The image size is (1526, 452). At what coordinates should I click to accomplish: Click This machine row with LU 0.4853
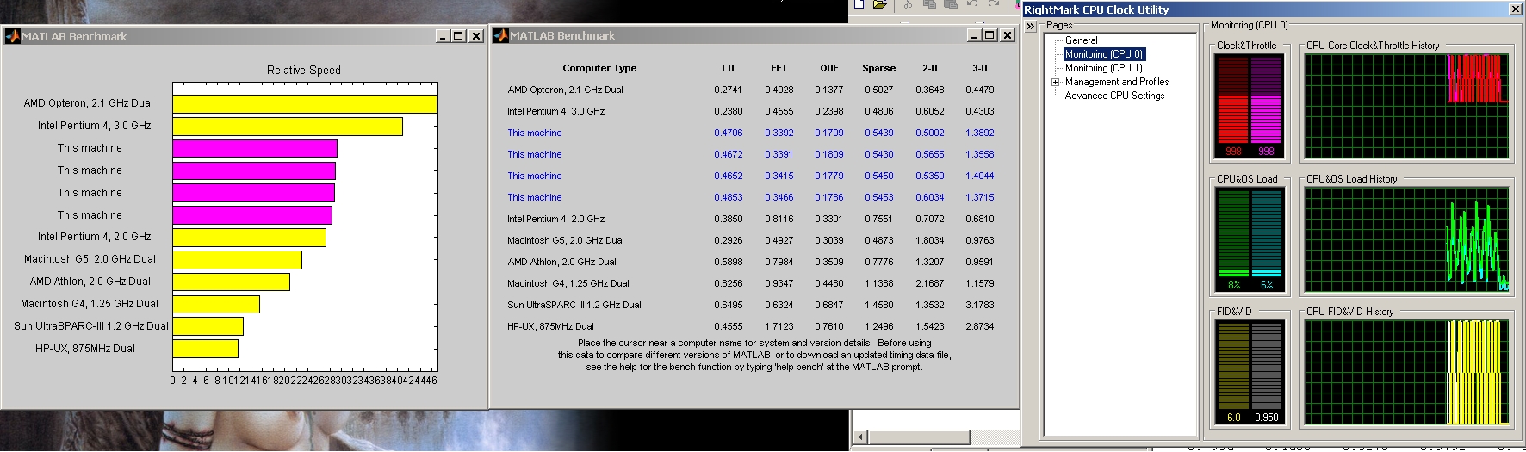click(751, 197)
